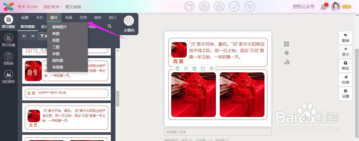Click the 撤销 undo button
359x141 pixels.
[x=345, y=38]
